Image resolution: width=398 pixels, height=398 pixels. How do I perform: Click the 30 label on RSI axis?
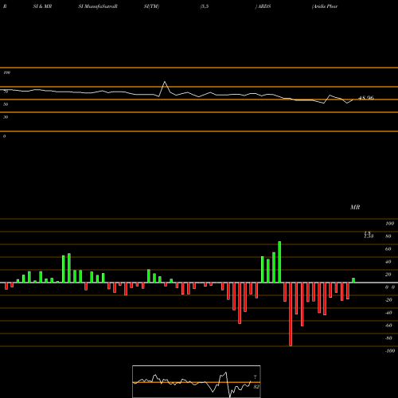pos(6,117)
